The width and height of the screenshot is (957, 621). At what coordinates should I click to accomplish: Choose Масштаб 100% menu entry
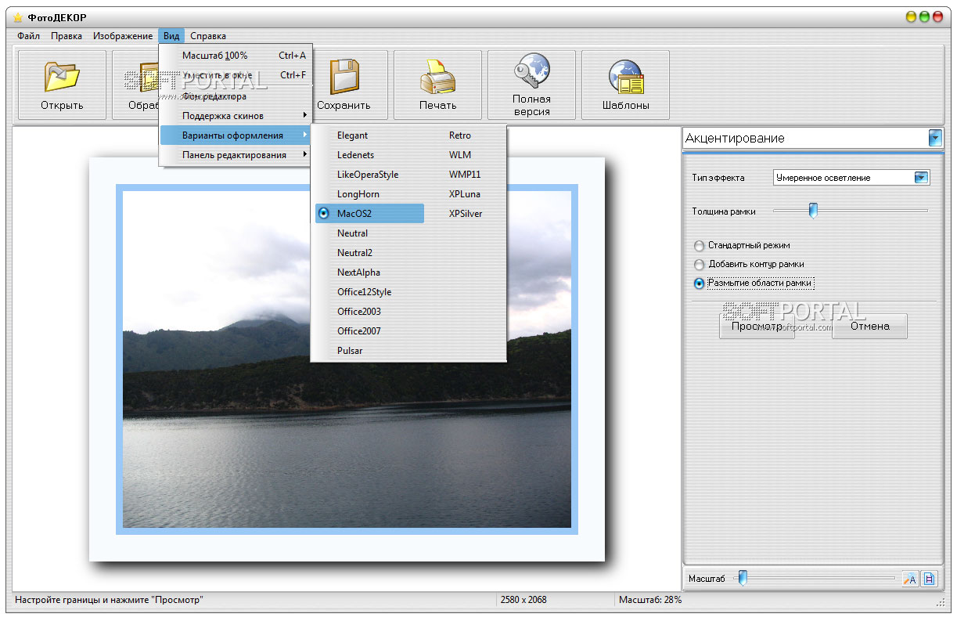[236, 56]
